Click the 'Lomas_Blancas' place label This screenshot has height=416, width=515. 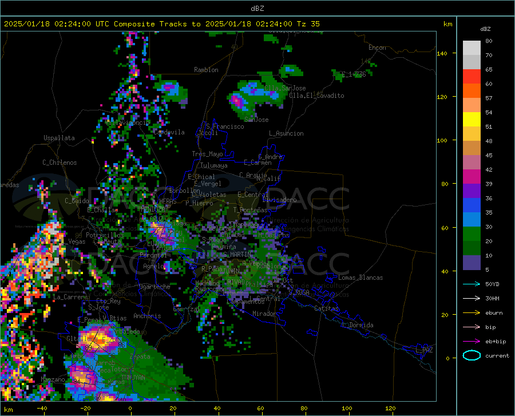tap(360, 278)
